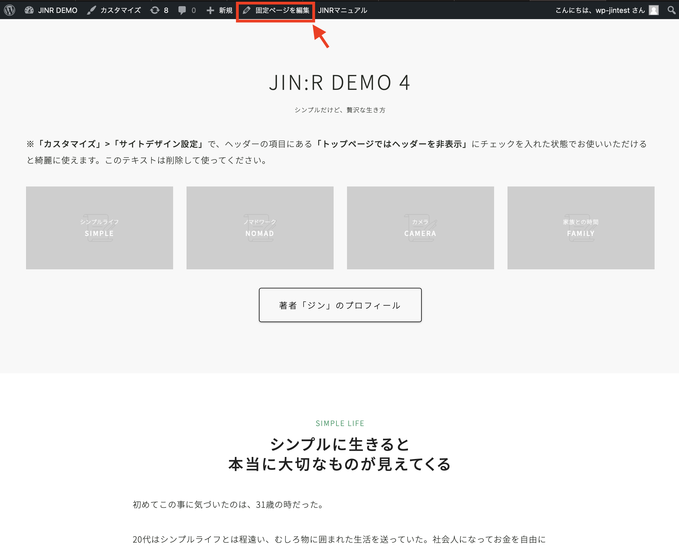Click the JIN:R DEMO 4 site title

(x=340, y=83)
